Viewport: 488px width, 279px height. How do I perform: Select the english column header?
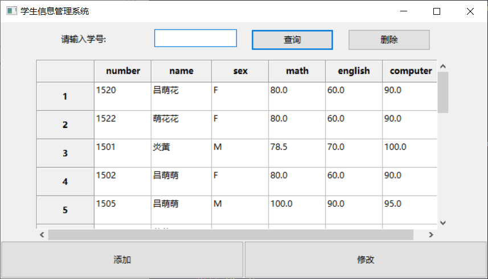(x=354, y=71)
